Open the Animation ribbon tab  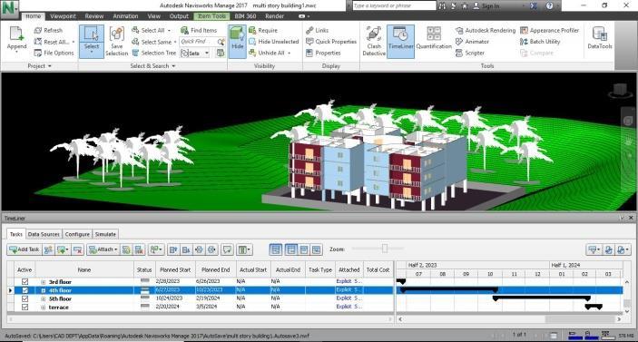pyautogui.click(x=125, y=15)
